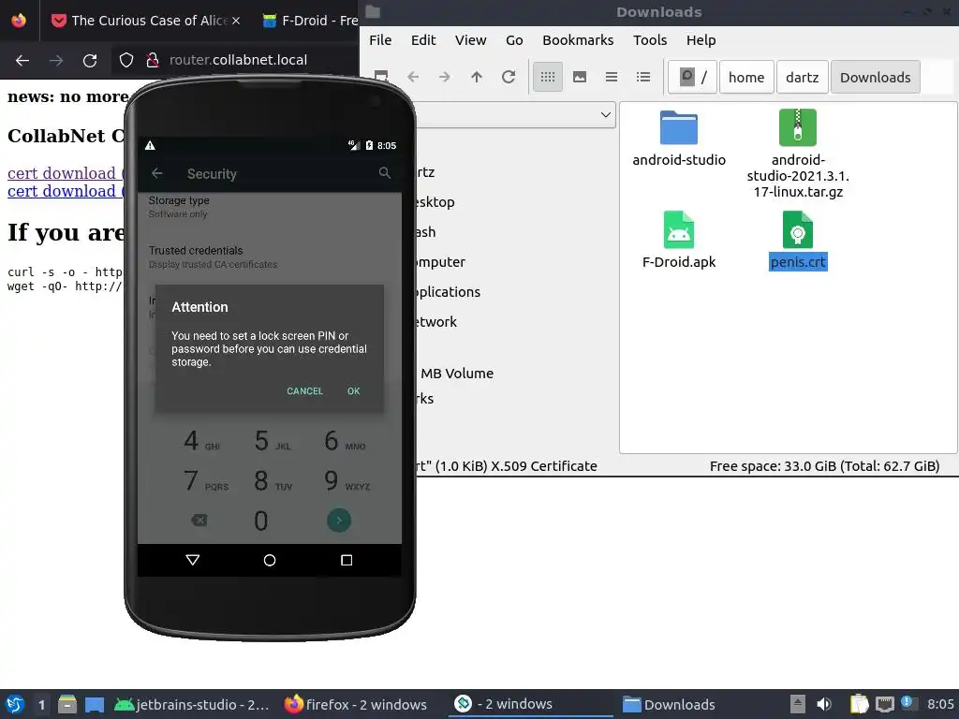Switch to thumbnail view mode
Screen dimensions: 959x719
(580, 77)
